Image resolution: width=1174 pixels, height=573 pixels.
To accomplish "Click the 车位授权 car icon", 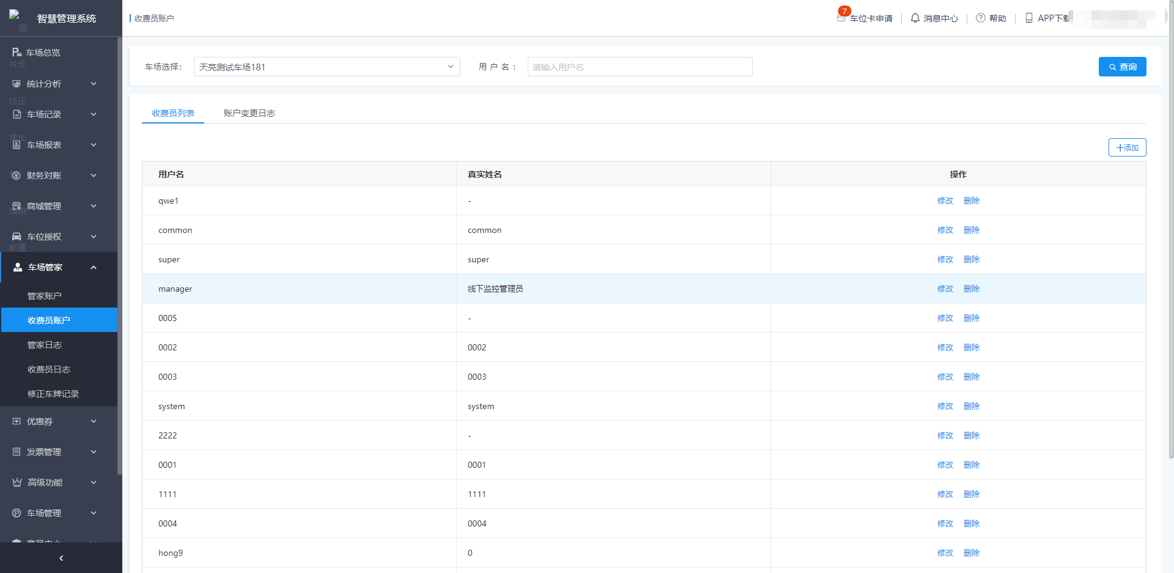I will [x=17, y=237].
